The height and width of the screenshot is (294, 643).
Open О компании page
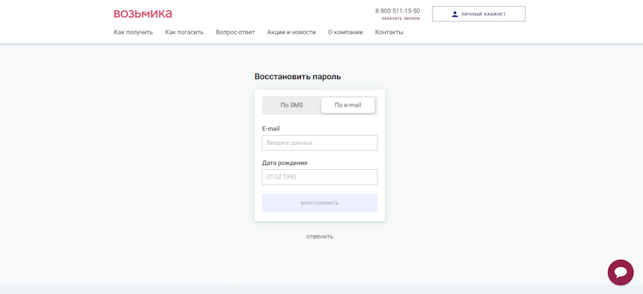pos(345,33)
